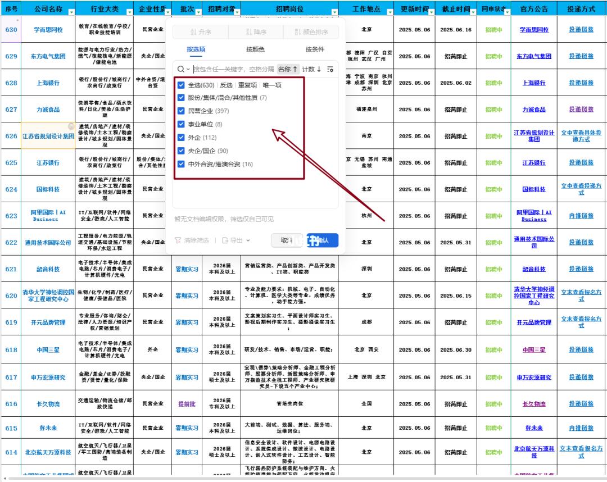Select company name cell 力诚食品

click(48, 110)
